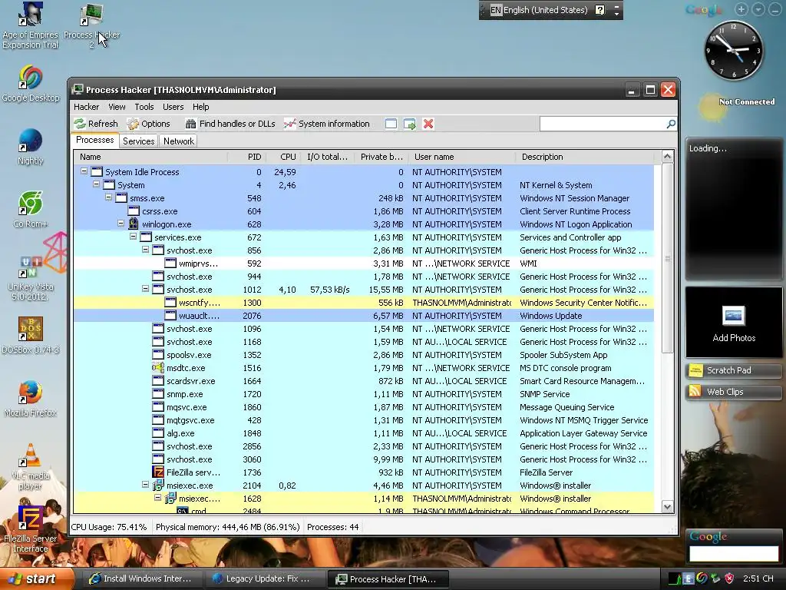Select the msdtc.exe process icon
Viewport: 786px width, 590px height.
[158, 367]
